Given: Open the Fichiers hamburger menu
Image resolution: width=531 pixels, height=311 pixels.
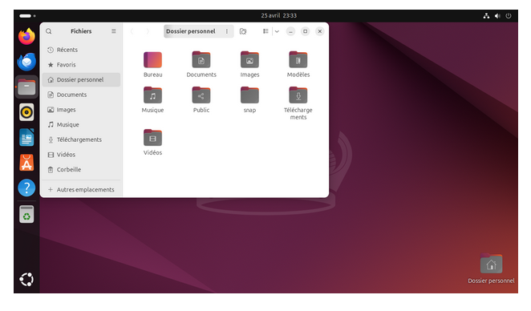Looking at the screenshot, I should pyautogui.click(x=114, y=31).
